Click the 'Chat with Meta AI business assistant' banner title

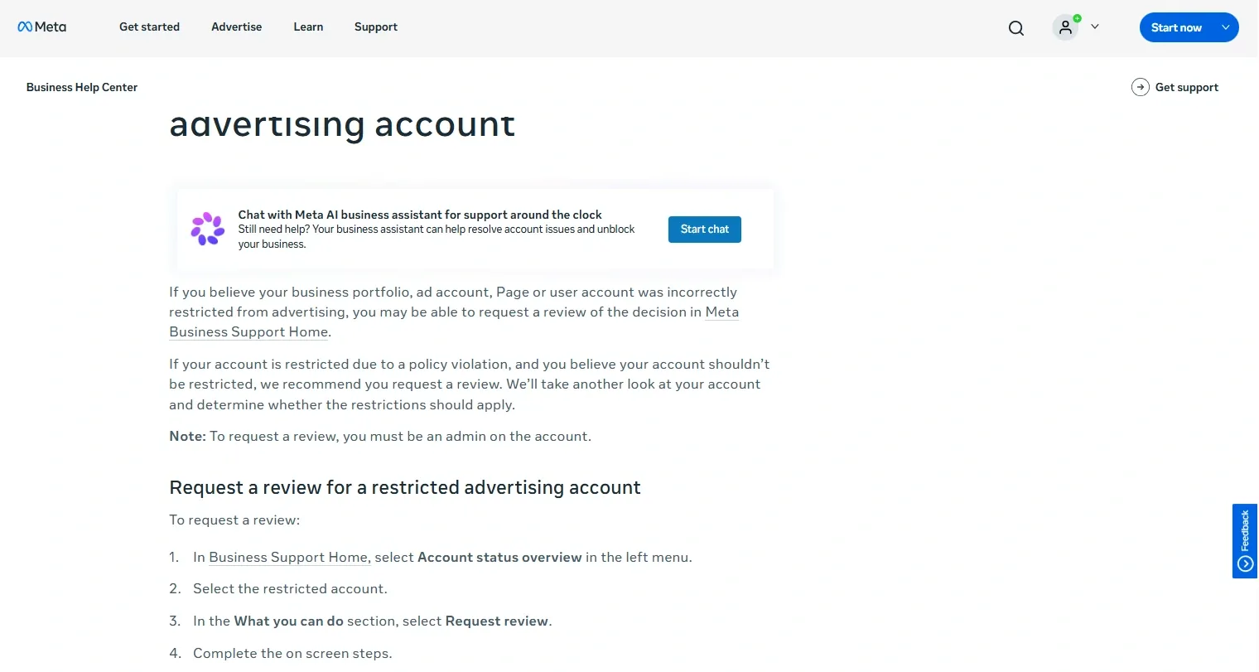(x=420, y=215)
